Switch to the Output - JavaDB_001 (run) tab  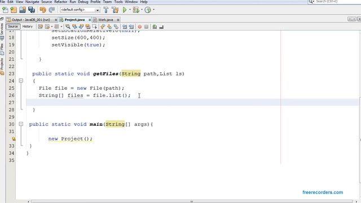point(31,20)
